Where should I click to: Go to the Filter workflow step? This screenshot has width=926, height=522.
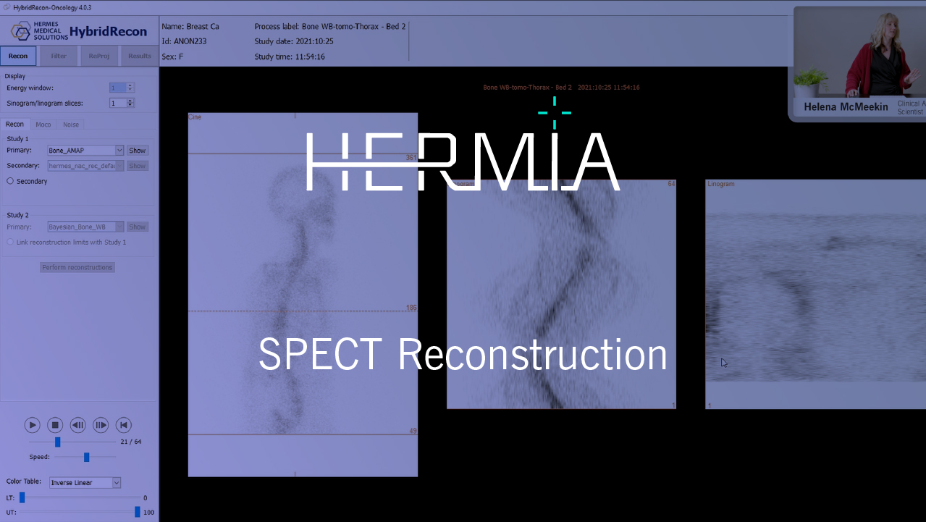click(59, 56)
